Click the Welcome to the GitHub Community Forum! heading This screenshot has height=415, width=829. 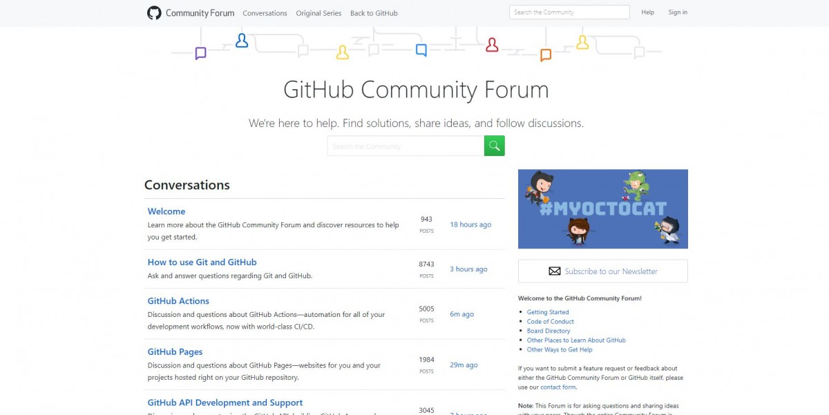click(580, 298)
